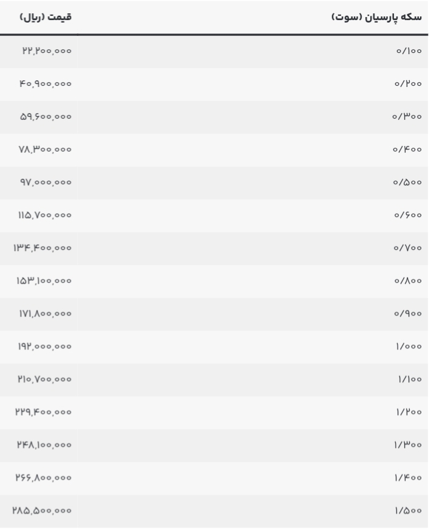
Task: Select the price ۱۵۳,۱۰۰,۰۰۰
Action: [x=44, y=281]
